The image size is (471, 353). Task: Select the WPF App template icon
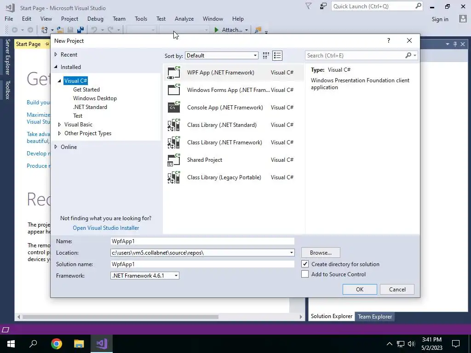(x=173, y=73)
